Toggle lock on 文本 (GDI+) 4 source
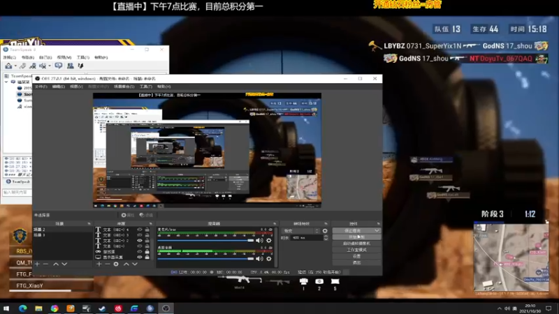This screenshot has height=314, width=559. [147, 230]
